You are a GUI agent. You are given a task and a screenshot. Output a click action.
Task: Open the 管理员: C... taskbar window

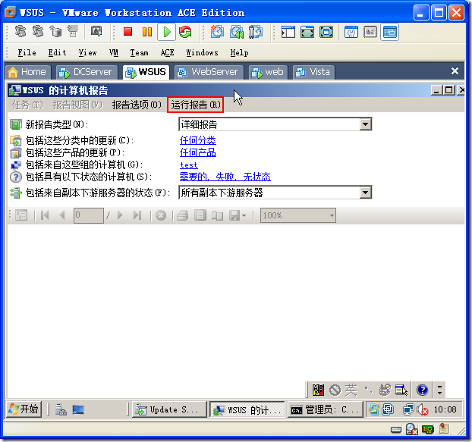tap(326, 409)
